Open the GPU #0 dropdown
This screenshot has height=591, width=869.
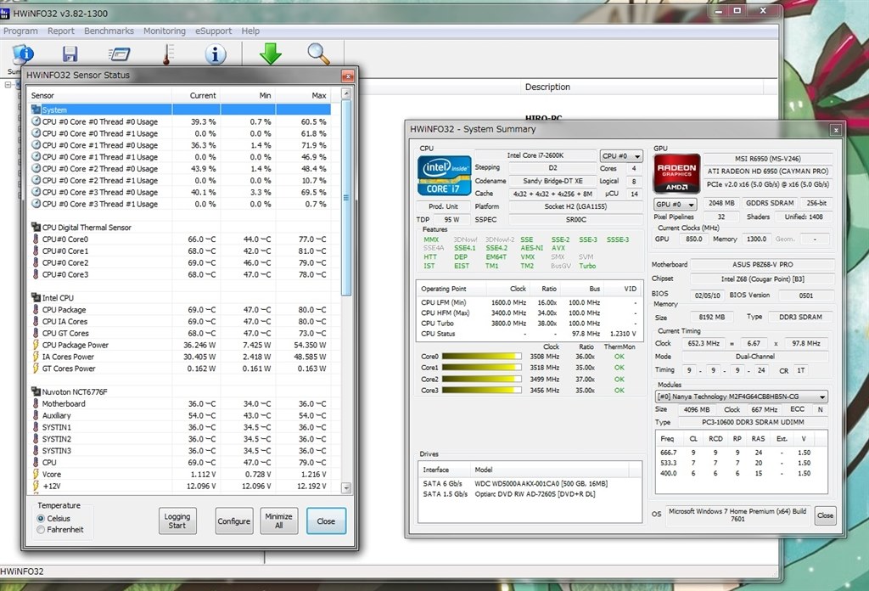coord(676,205)
